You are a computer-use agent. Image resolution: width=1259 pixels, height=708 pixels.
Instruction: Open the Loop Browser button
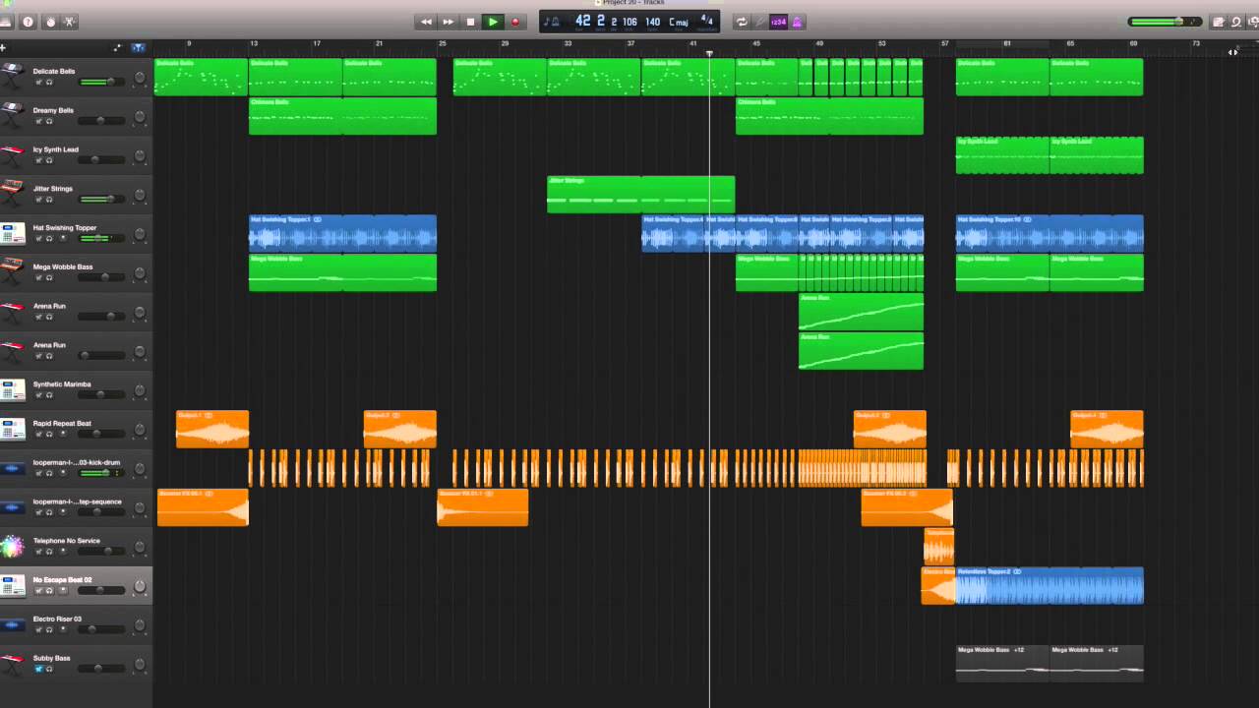pos(1235,22)
